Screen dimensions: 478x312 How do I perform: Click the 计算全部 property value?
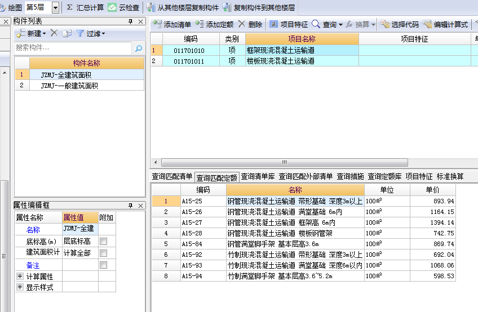click(x=80, y=253)
